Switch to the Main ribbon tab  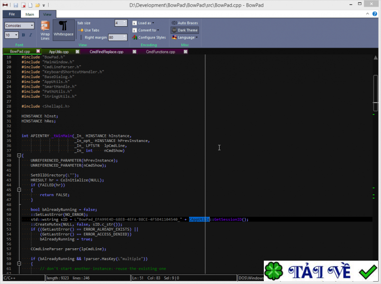click(x=30, y=14)
